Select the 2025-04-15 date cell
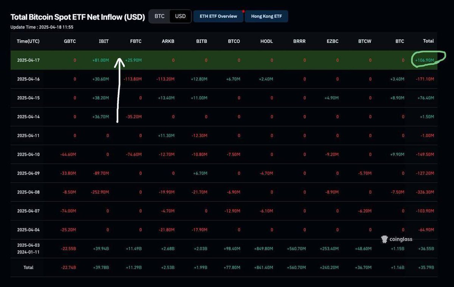This screenshot has height=287, width=454. (28, 98)
